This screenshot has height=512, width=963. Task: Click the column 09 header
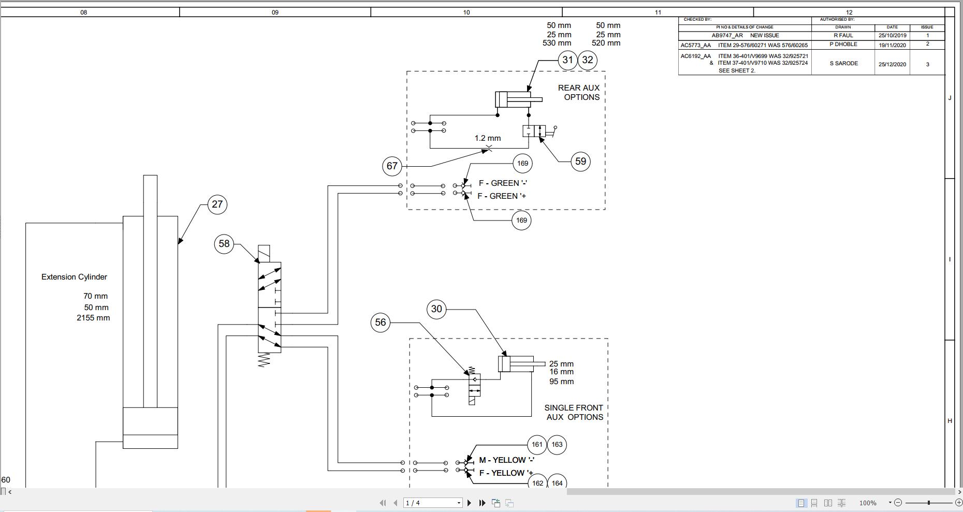[275, 12]
